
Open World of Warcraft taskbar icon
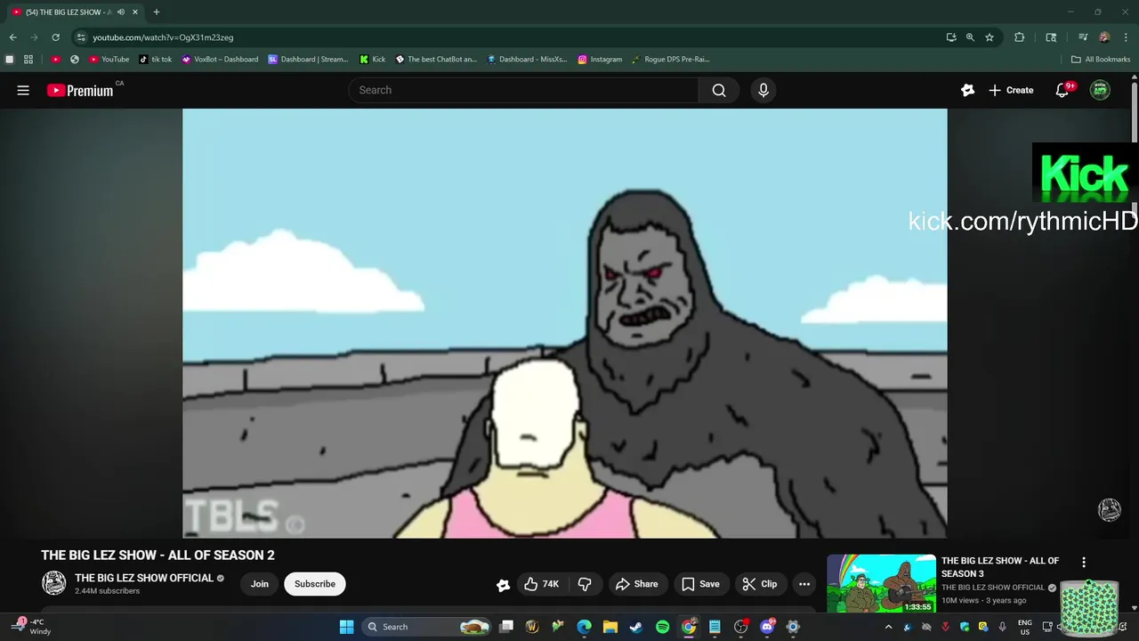coord(532,627)
